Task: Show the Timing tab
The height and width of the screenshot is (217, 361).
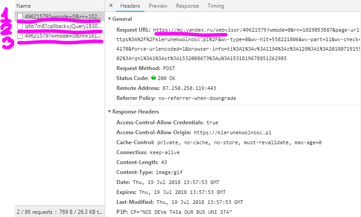Action: [216, 6]
